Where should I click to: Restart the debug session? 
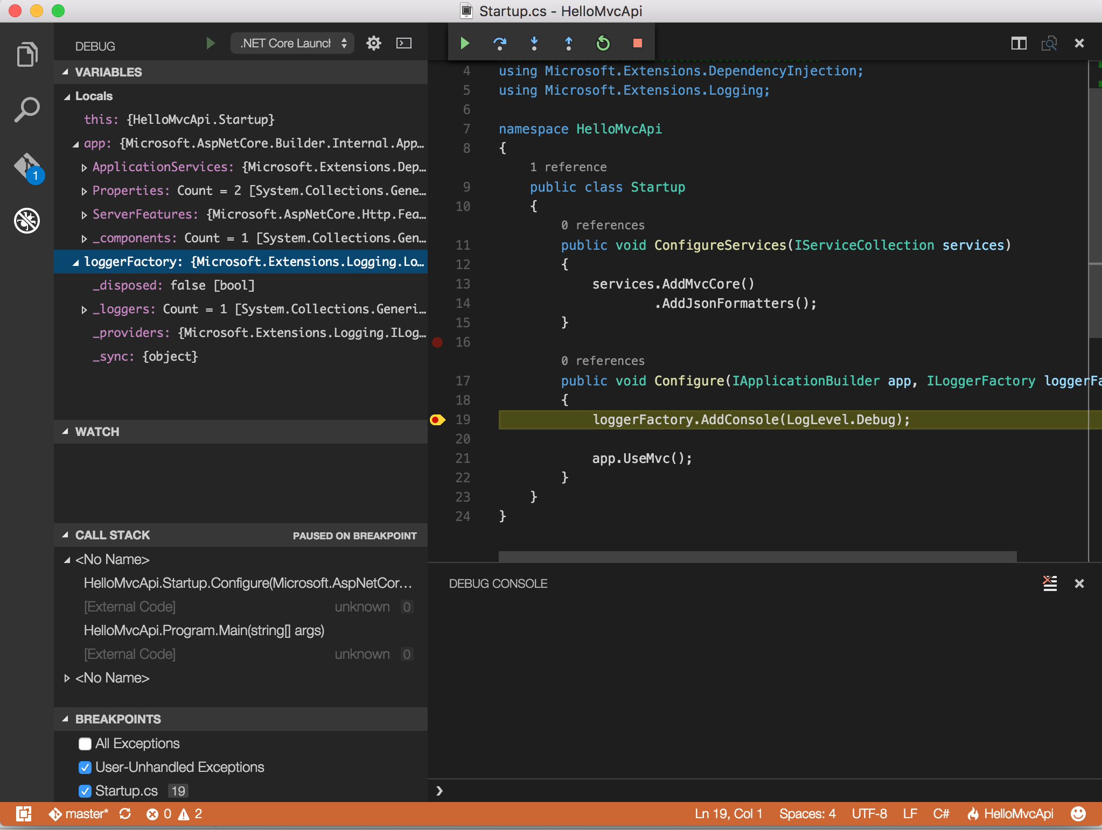(603, 43)
